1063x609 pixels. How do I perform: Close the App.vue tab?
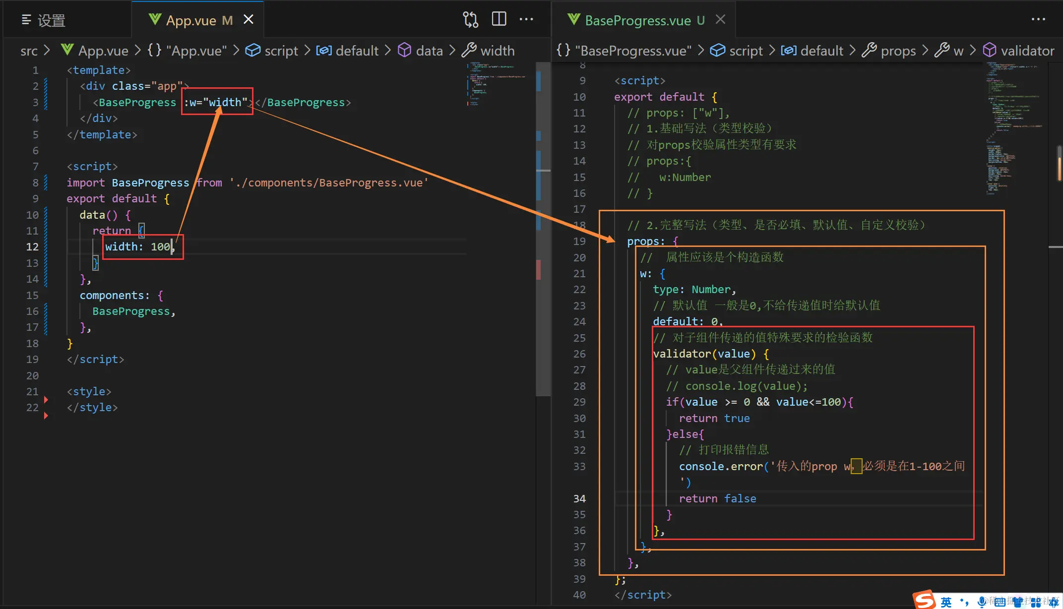click(249, 19)
